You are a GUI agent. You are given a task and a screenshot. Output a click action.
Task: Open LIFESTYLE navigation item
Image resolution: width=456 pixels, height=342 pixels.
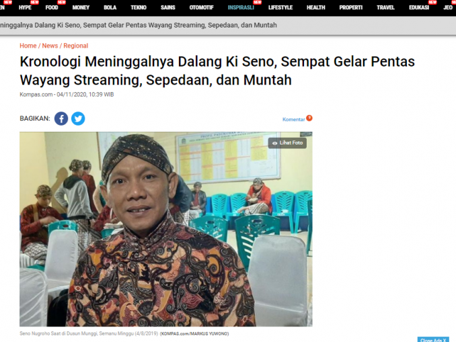280,7
